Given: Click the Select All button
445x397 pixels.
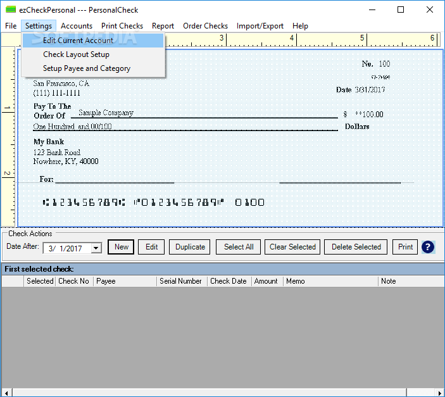Looking at the screenshot, I should point(239,247).
